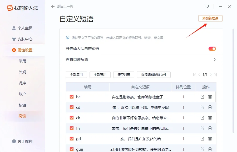Click the Sogou logo icon
237x152 pixels.
[10, 8]
